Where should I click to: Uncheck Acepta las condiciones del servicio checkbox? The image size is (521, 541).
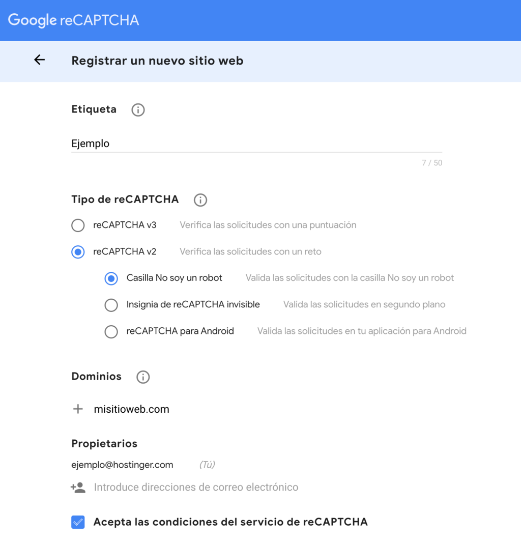pos(78,522)
